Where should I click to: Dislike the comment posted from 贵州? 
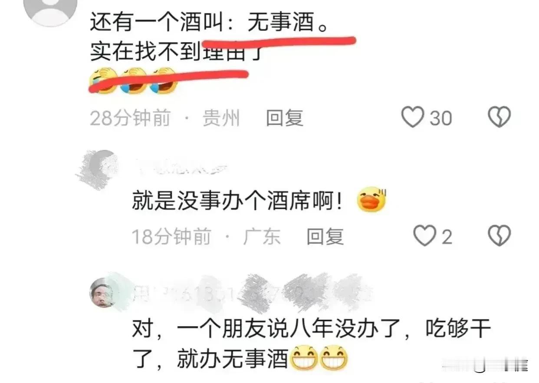(x=499, y=118)
